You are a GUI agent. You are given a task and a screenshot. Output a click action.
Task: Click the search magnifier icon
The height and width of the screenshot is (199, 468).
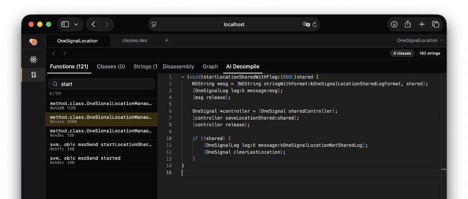(x=55, y=84)
